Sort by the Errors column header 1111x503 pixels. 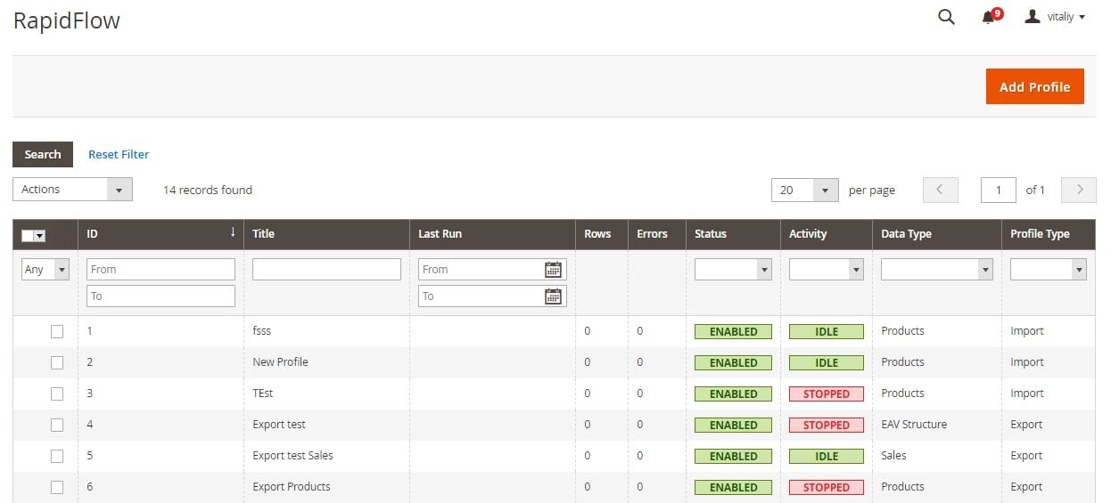[657, 234]
